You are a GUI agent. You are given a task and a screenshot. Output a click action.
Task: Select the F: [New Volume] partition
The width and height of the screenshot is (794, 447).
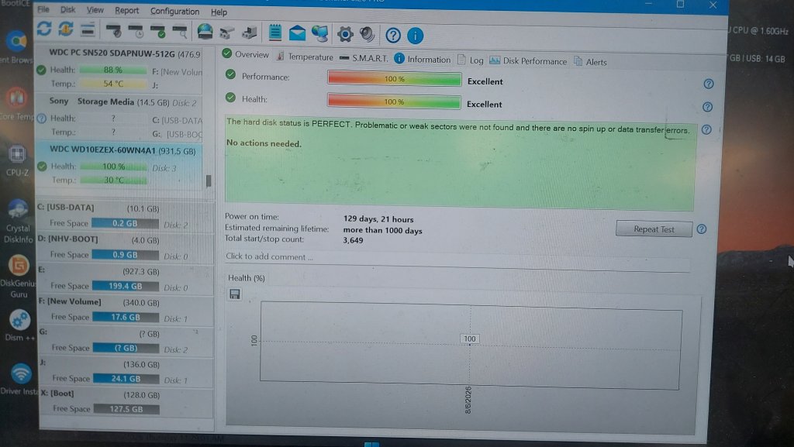tap(126, 309)
